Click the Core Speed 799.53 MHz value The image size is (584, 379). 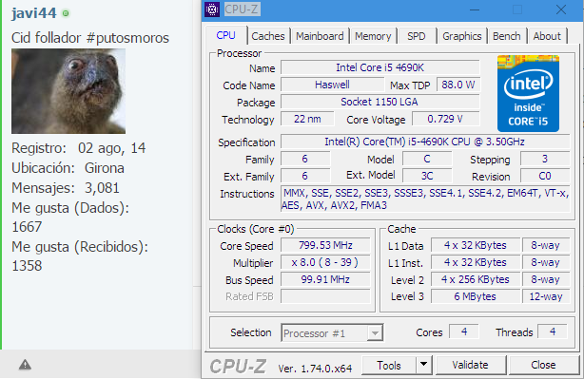point(325,245)
